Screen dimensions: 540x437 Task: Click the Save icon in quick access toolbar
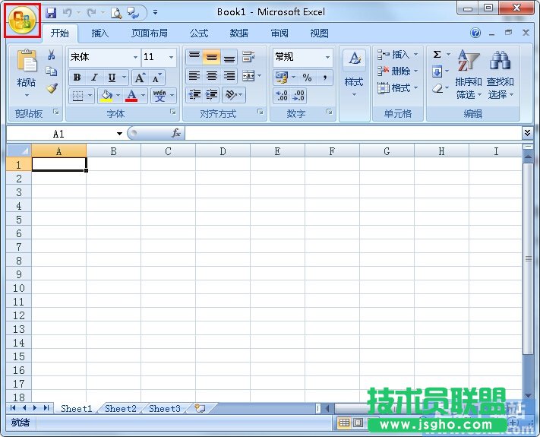point(51,12)
